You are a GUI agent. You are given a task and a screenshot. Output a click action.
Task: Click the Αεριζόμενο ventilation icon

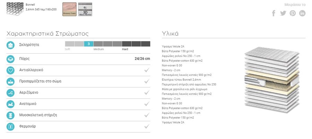coord(10,93)
